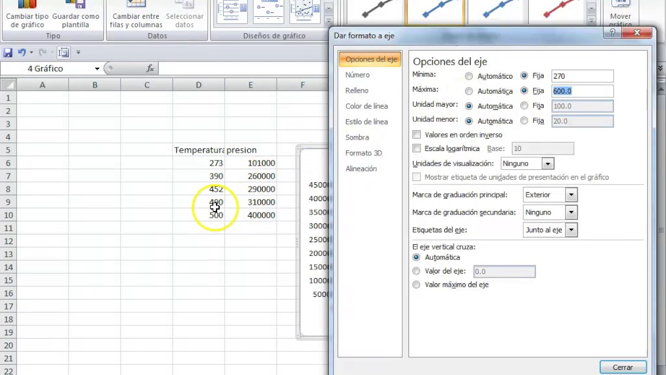Click the Cerrar button
Screen dimensions: 666x375
click(623, 367)
